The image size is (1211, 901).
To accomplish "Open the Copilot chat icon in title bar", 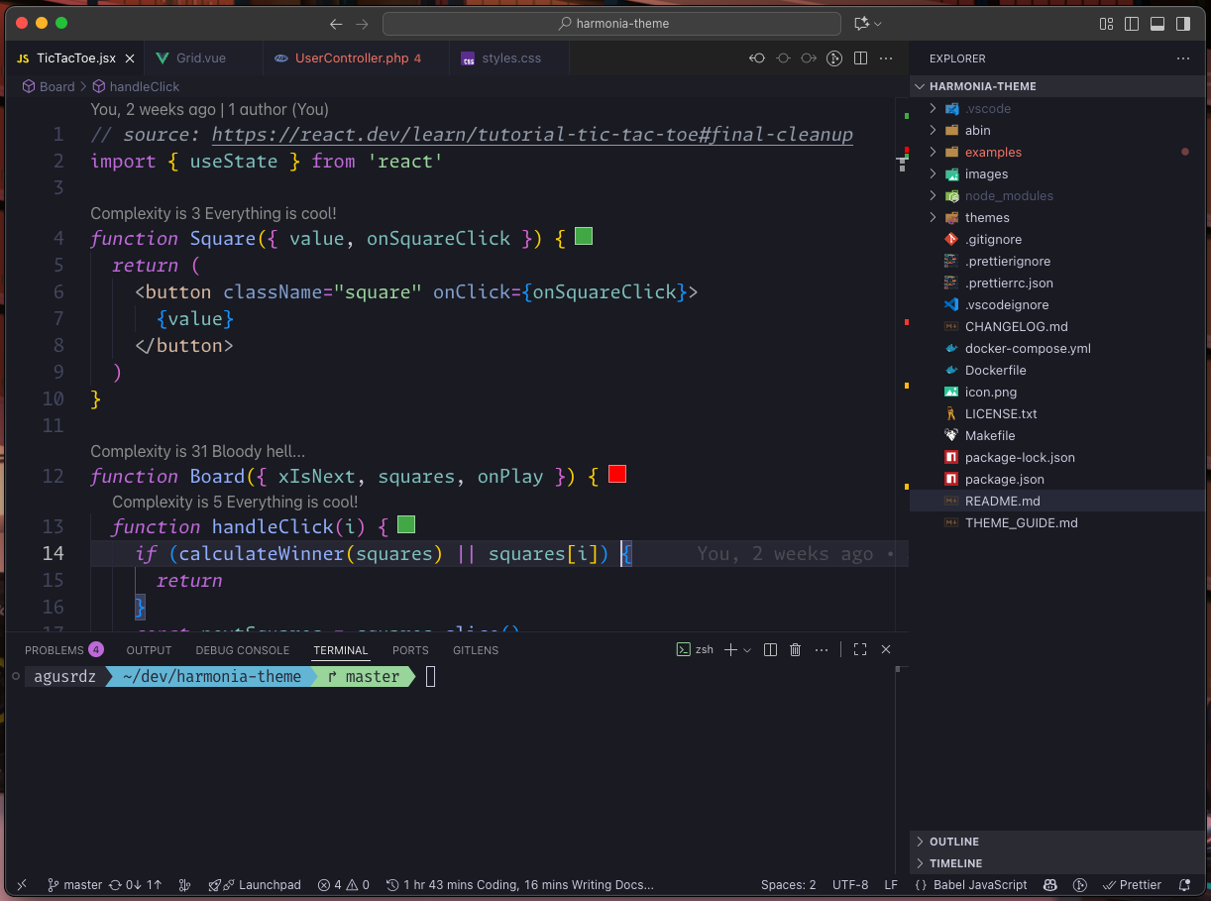I will coord(861,24).
